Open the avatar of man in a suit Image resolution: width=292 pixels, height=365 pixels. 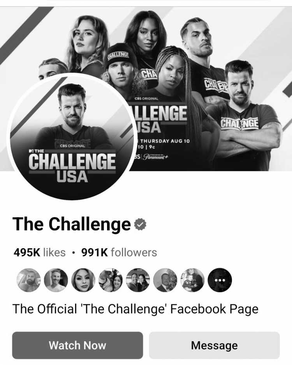165,280
